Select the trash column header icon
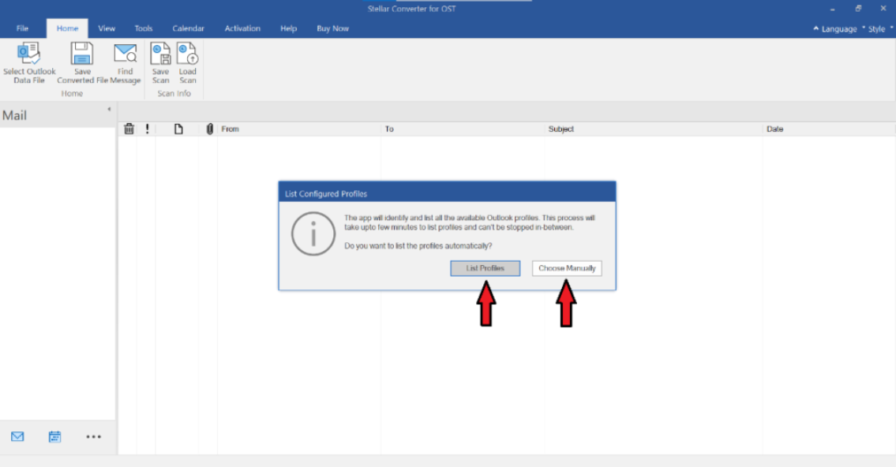The width and height of the screenshot is (896, 467). [x=129, y=129]
